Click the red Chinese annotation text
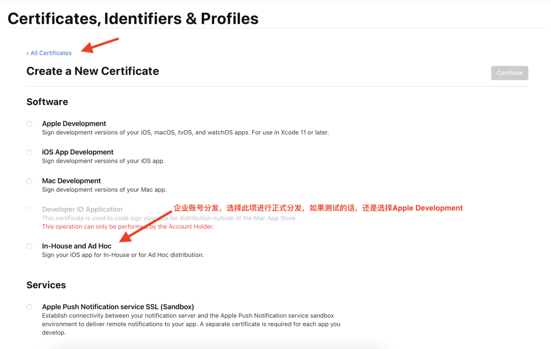551x349 pixels. click(x=318, y=208)
